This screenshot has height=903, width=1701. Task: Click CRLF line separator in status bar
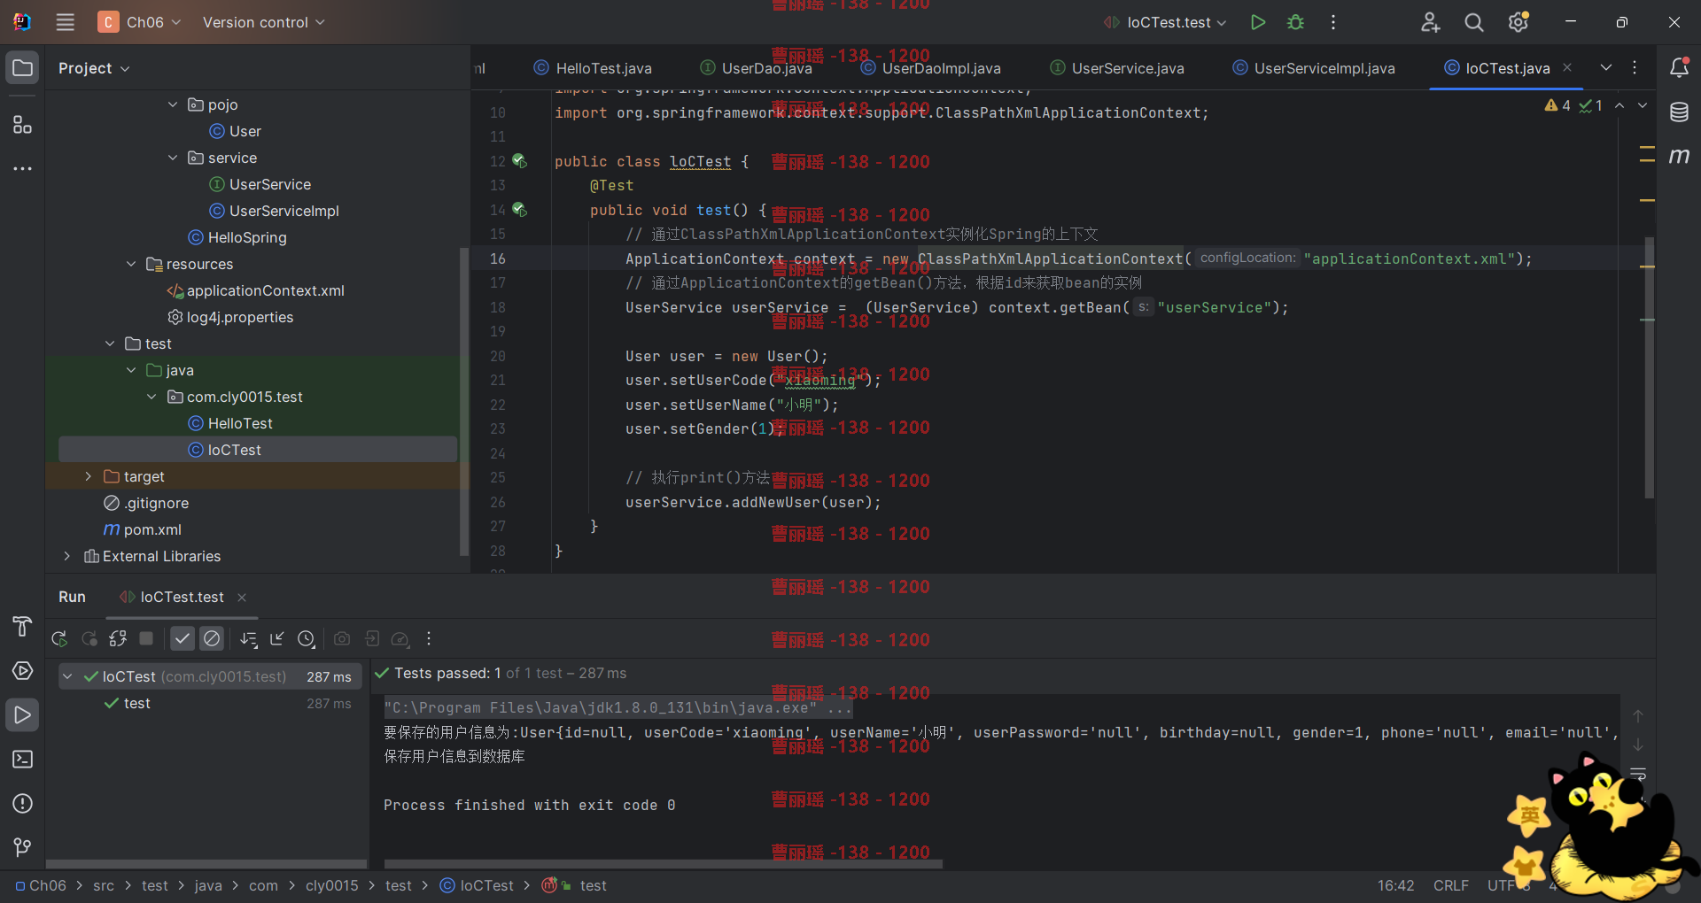point(1450,885)
